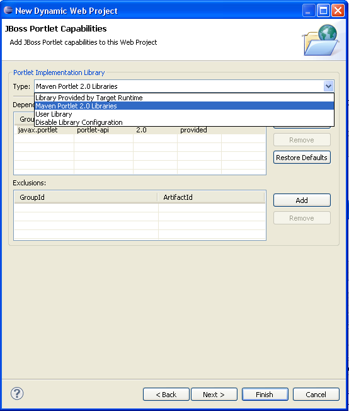This screenshot has width=349, height=411.
Task: Cancel the New Dynamic Web Project wizard
Action: [x=316, y=394]
